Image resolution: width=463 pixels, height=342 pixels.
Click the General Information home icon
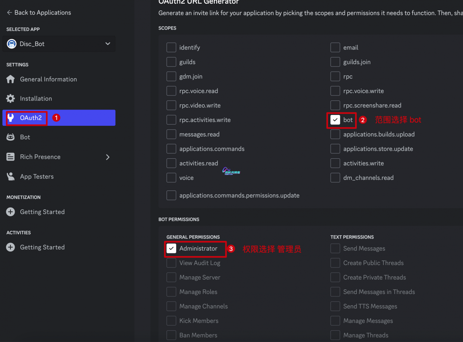pos(10,79)
